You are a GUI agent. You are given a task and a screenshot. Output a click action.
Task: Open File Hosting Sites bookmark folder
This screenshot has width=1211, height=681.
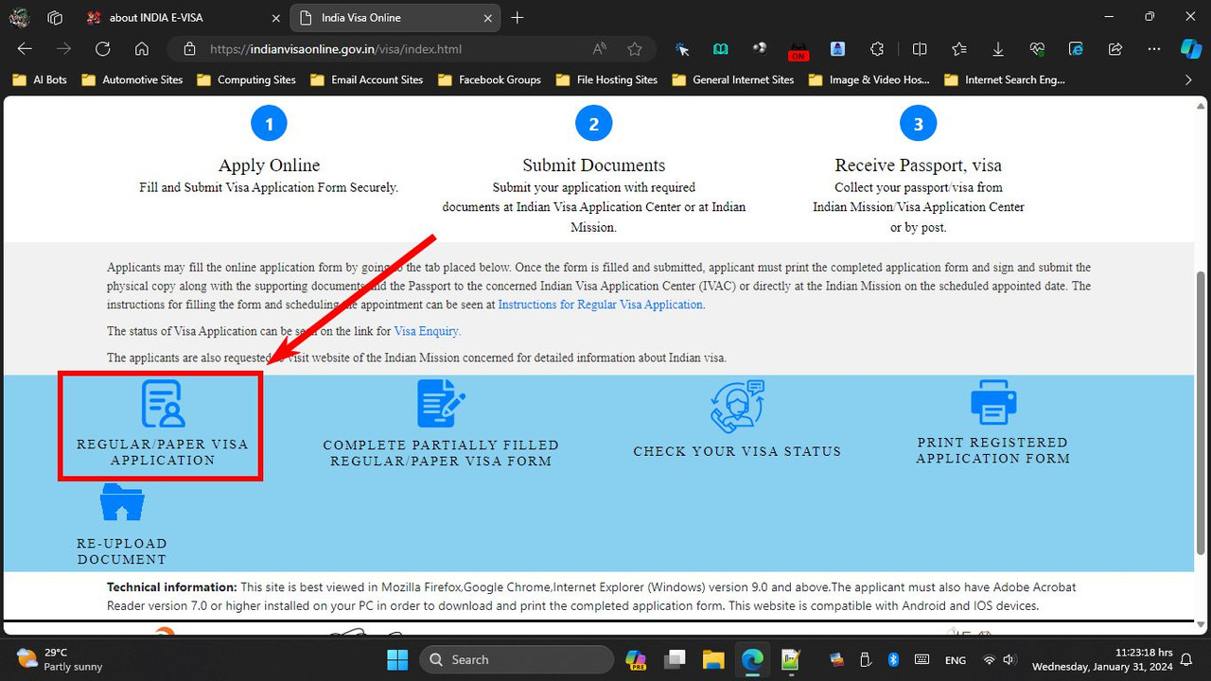606,80
